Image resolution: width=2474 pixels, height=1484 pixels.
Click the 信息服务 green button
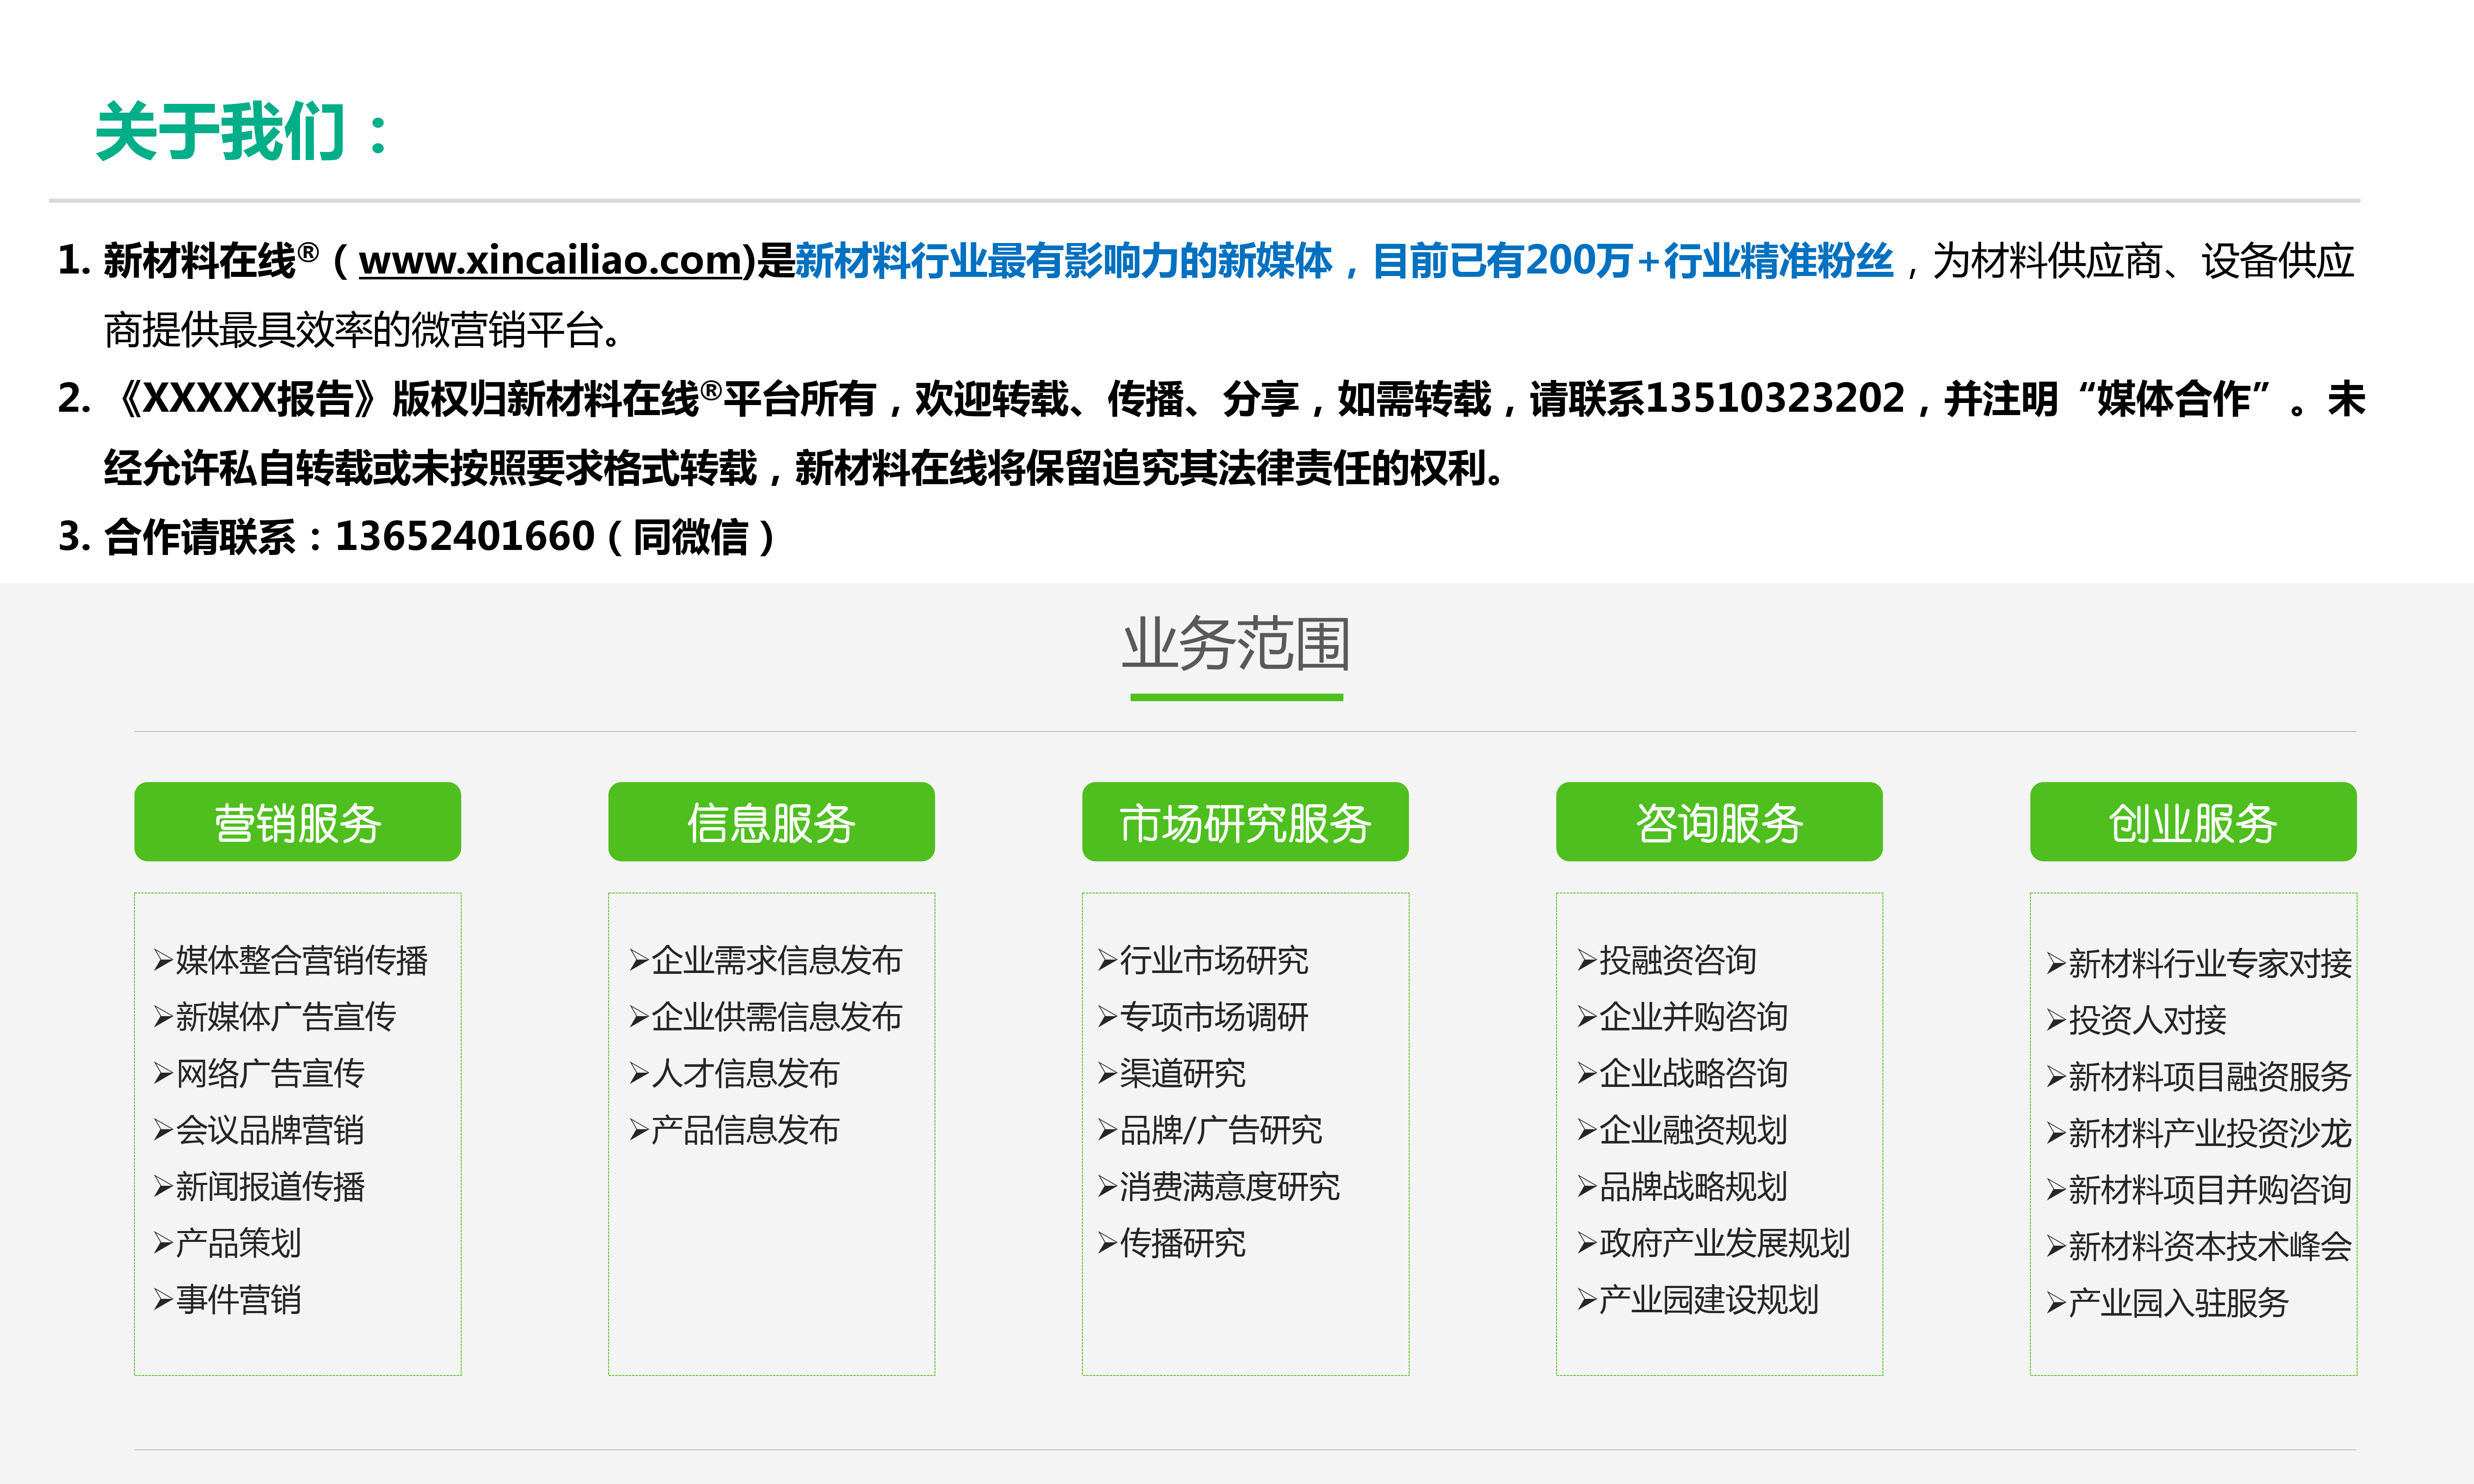771,822
